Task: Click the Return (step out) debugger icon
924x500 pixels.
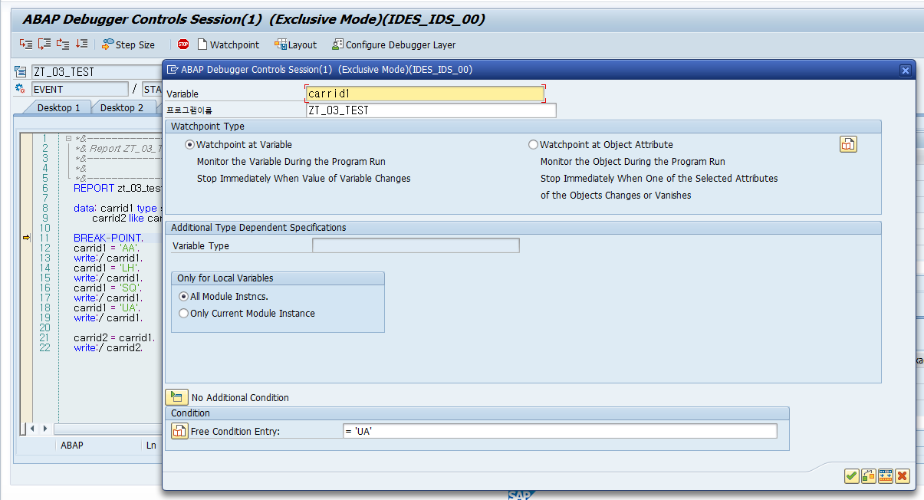Action: (63, 44)
